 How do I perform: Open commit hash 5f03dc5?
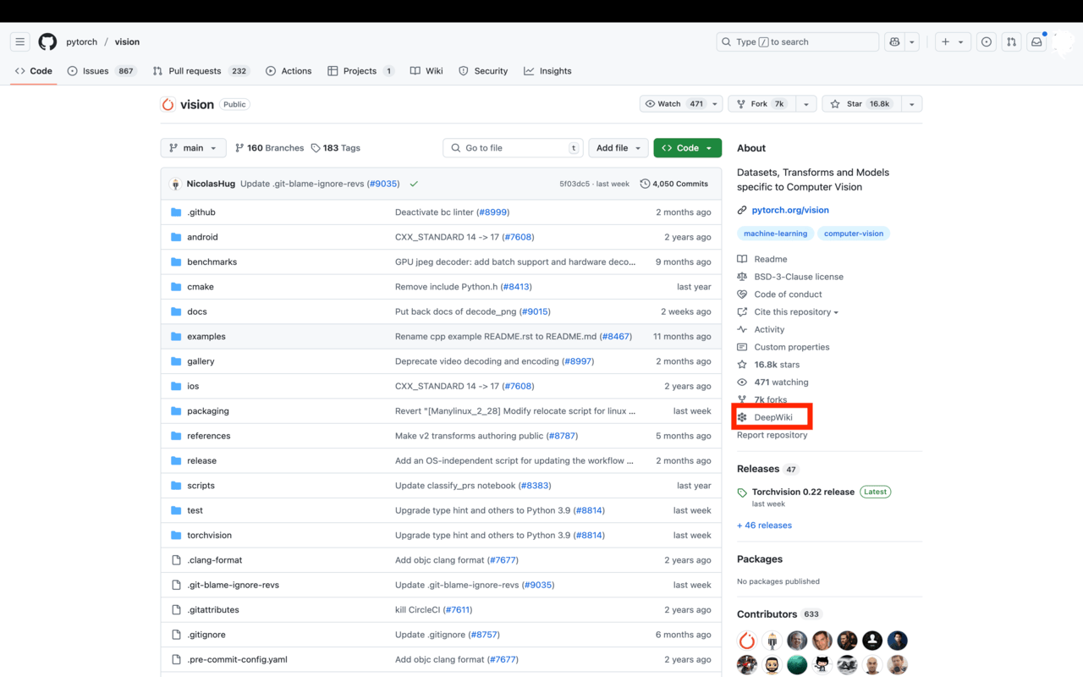point(574,184)
